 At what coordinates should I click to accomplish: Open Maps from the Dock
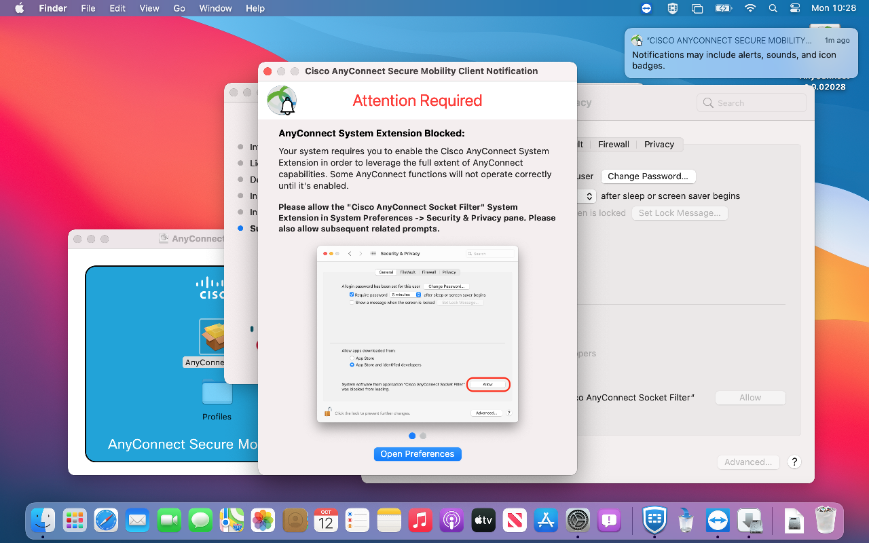click(232, 521)
